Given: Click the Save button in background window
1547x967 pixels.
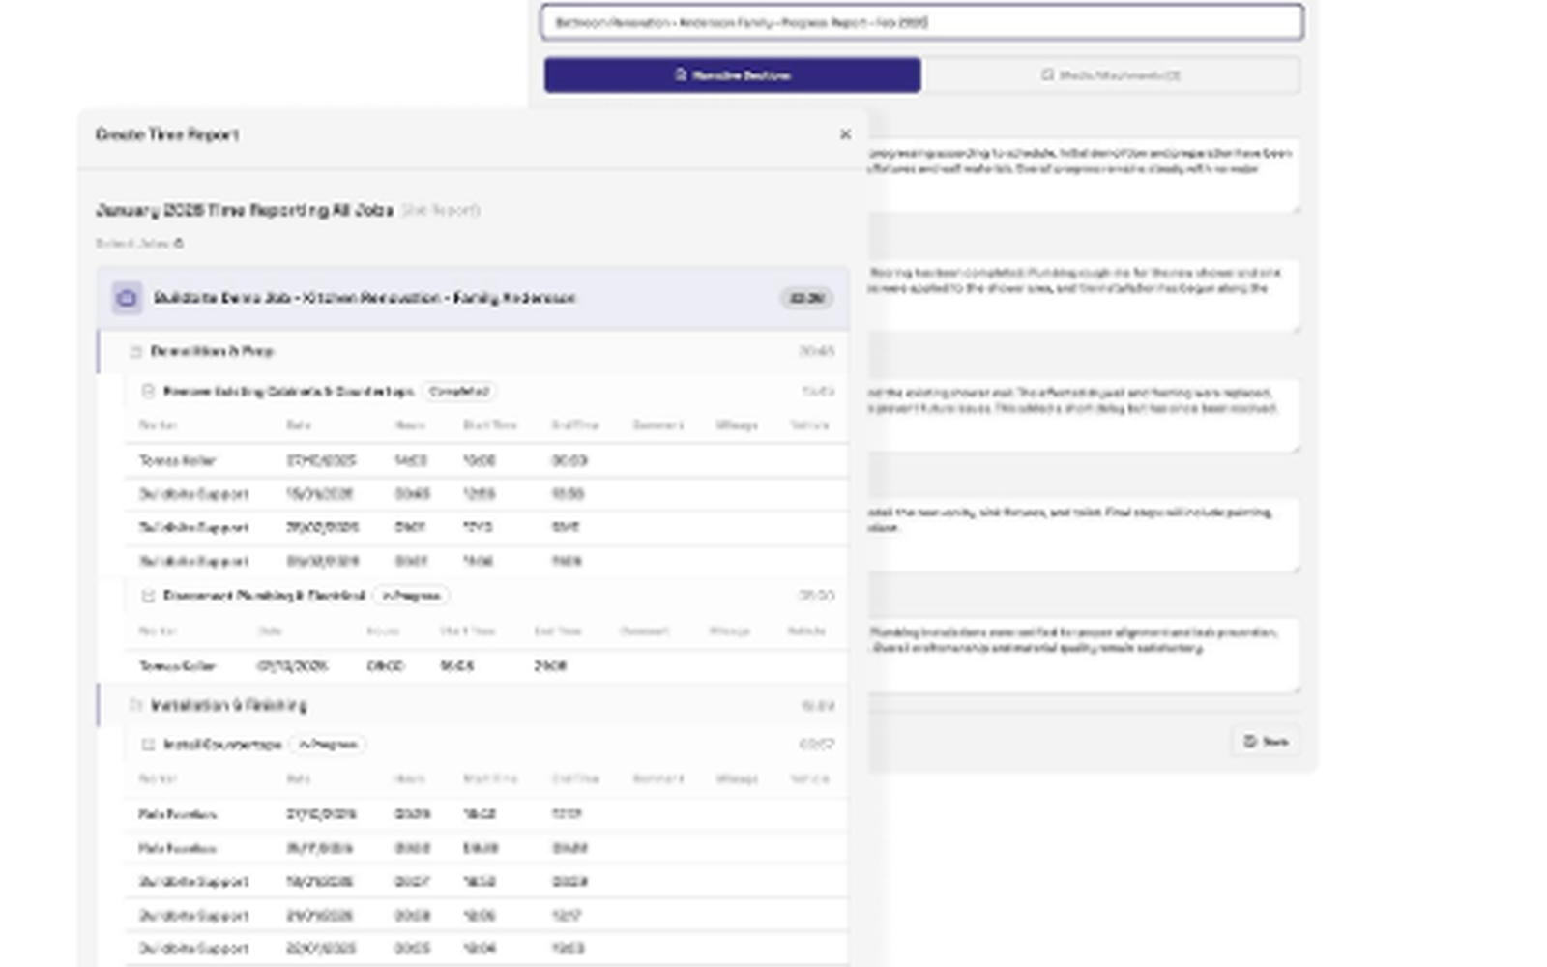Looking at the screenshot, I should click(x=1266, y=742).
